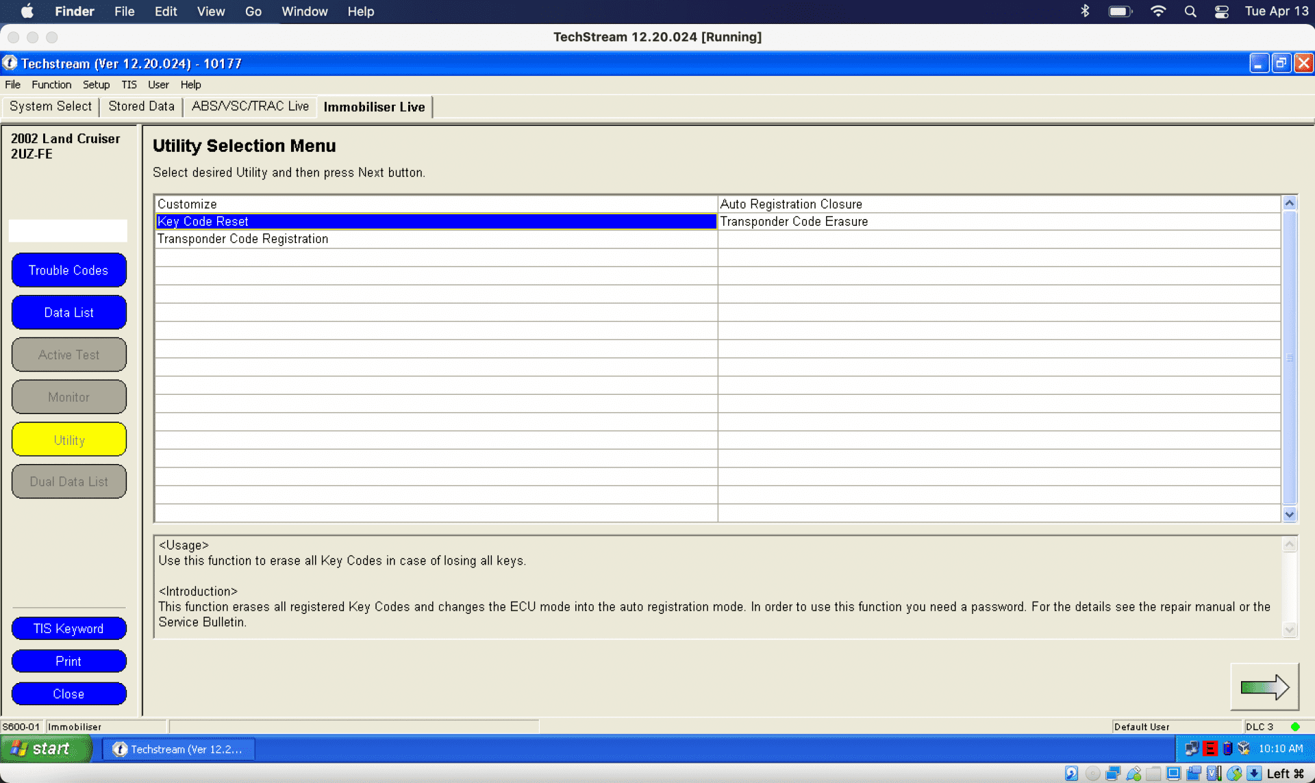
Task: Click the Active Test button
Action: tap(68, 355)
